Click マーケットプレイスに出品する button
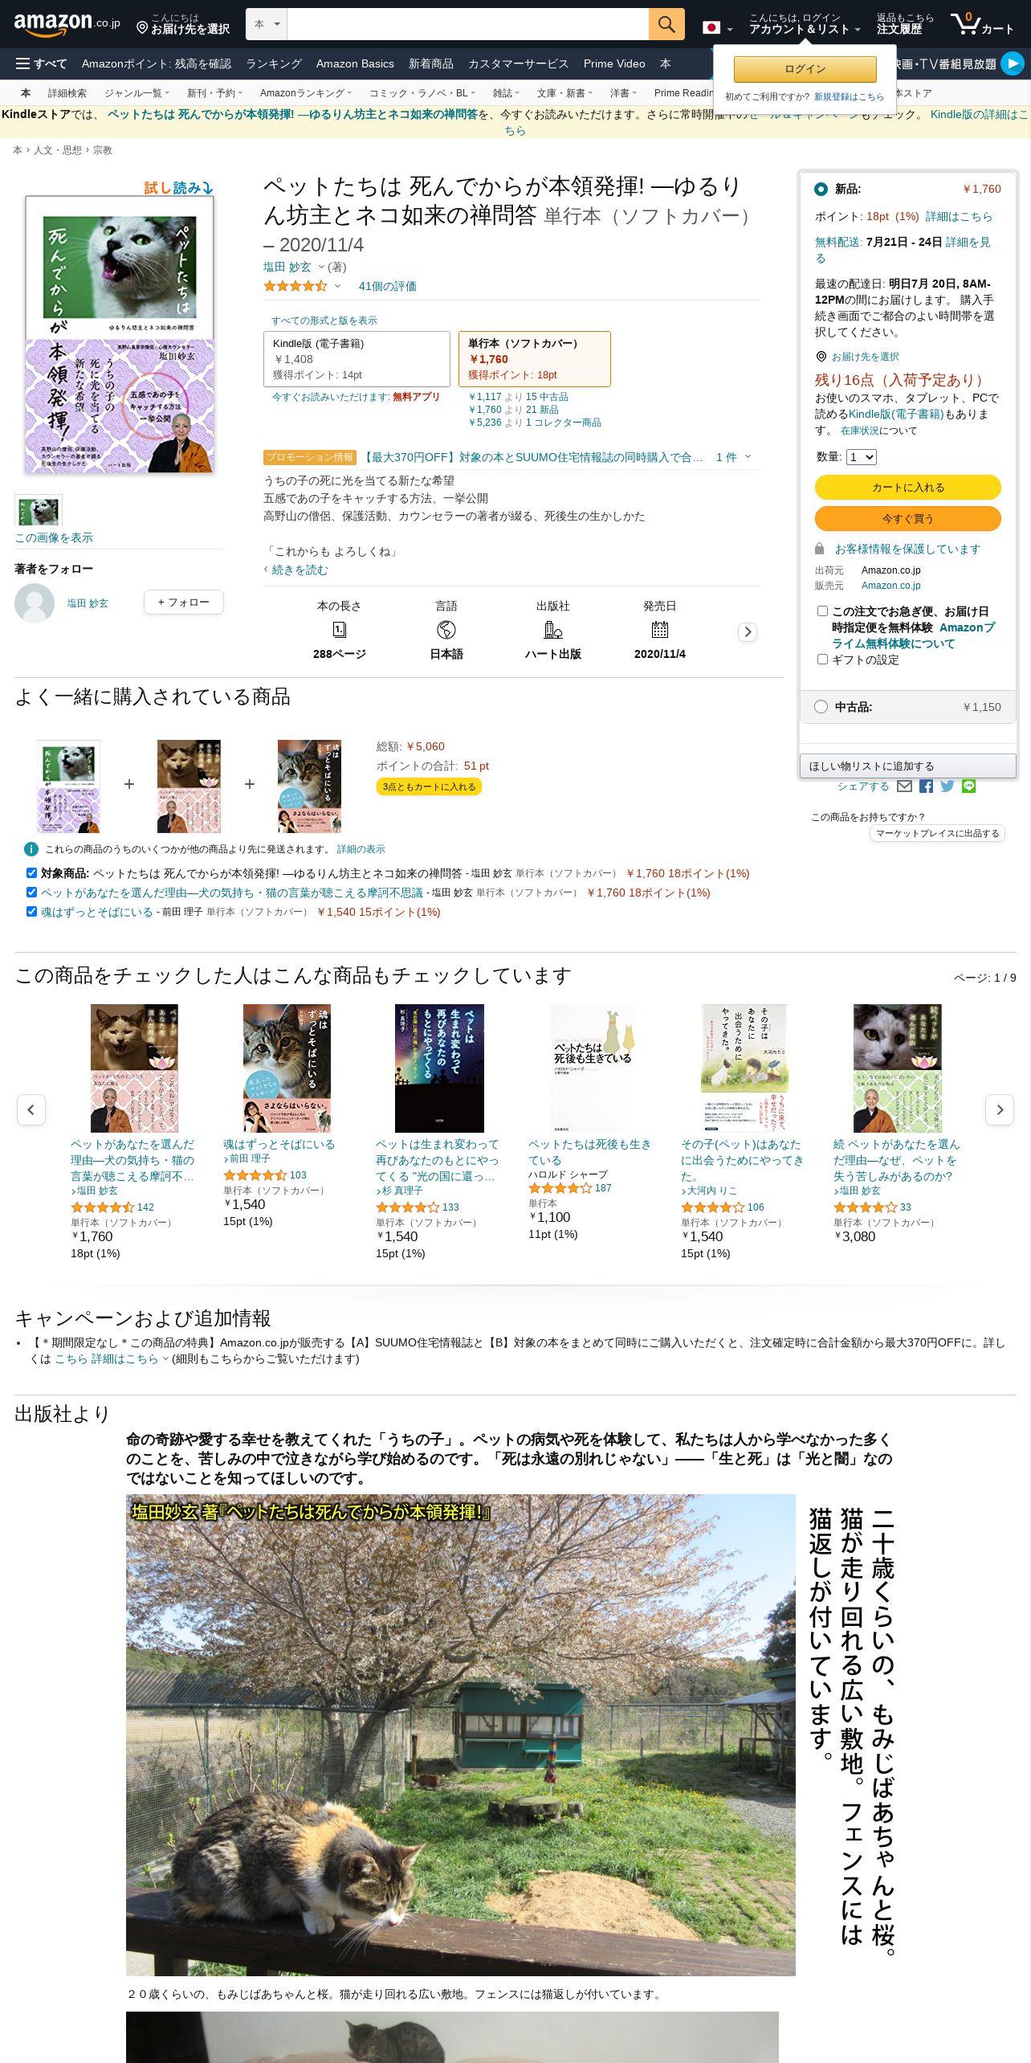This screenshot has width=1031, height=2063. click(937, 834)
